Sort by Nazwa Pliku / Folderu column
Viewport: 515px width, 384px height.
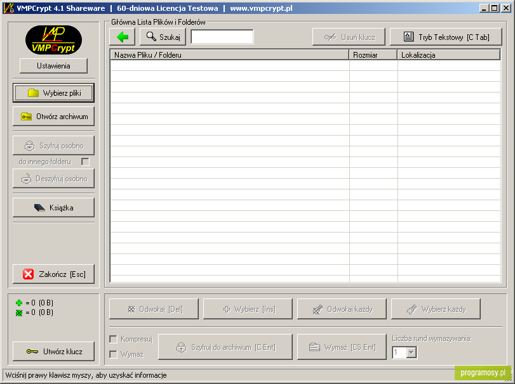(230, 55)
